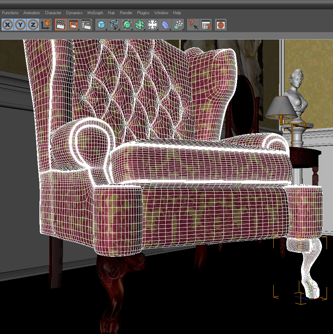This screenshot has height=334, width=333.
Task: Open the Render Settings icon
Action: coord(86,25)
